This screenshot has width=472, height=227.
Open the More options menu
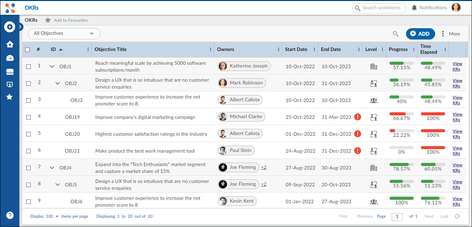coord(451,34)
